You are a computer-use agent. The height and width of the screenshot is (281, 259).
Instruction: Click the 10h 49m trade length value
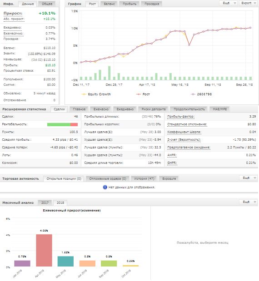point(154,163)
